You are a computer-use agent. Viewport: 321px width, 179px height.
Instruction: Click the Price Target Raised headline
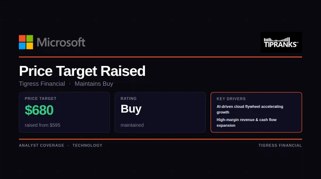click(x=82, y=71)
